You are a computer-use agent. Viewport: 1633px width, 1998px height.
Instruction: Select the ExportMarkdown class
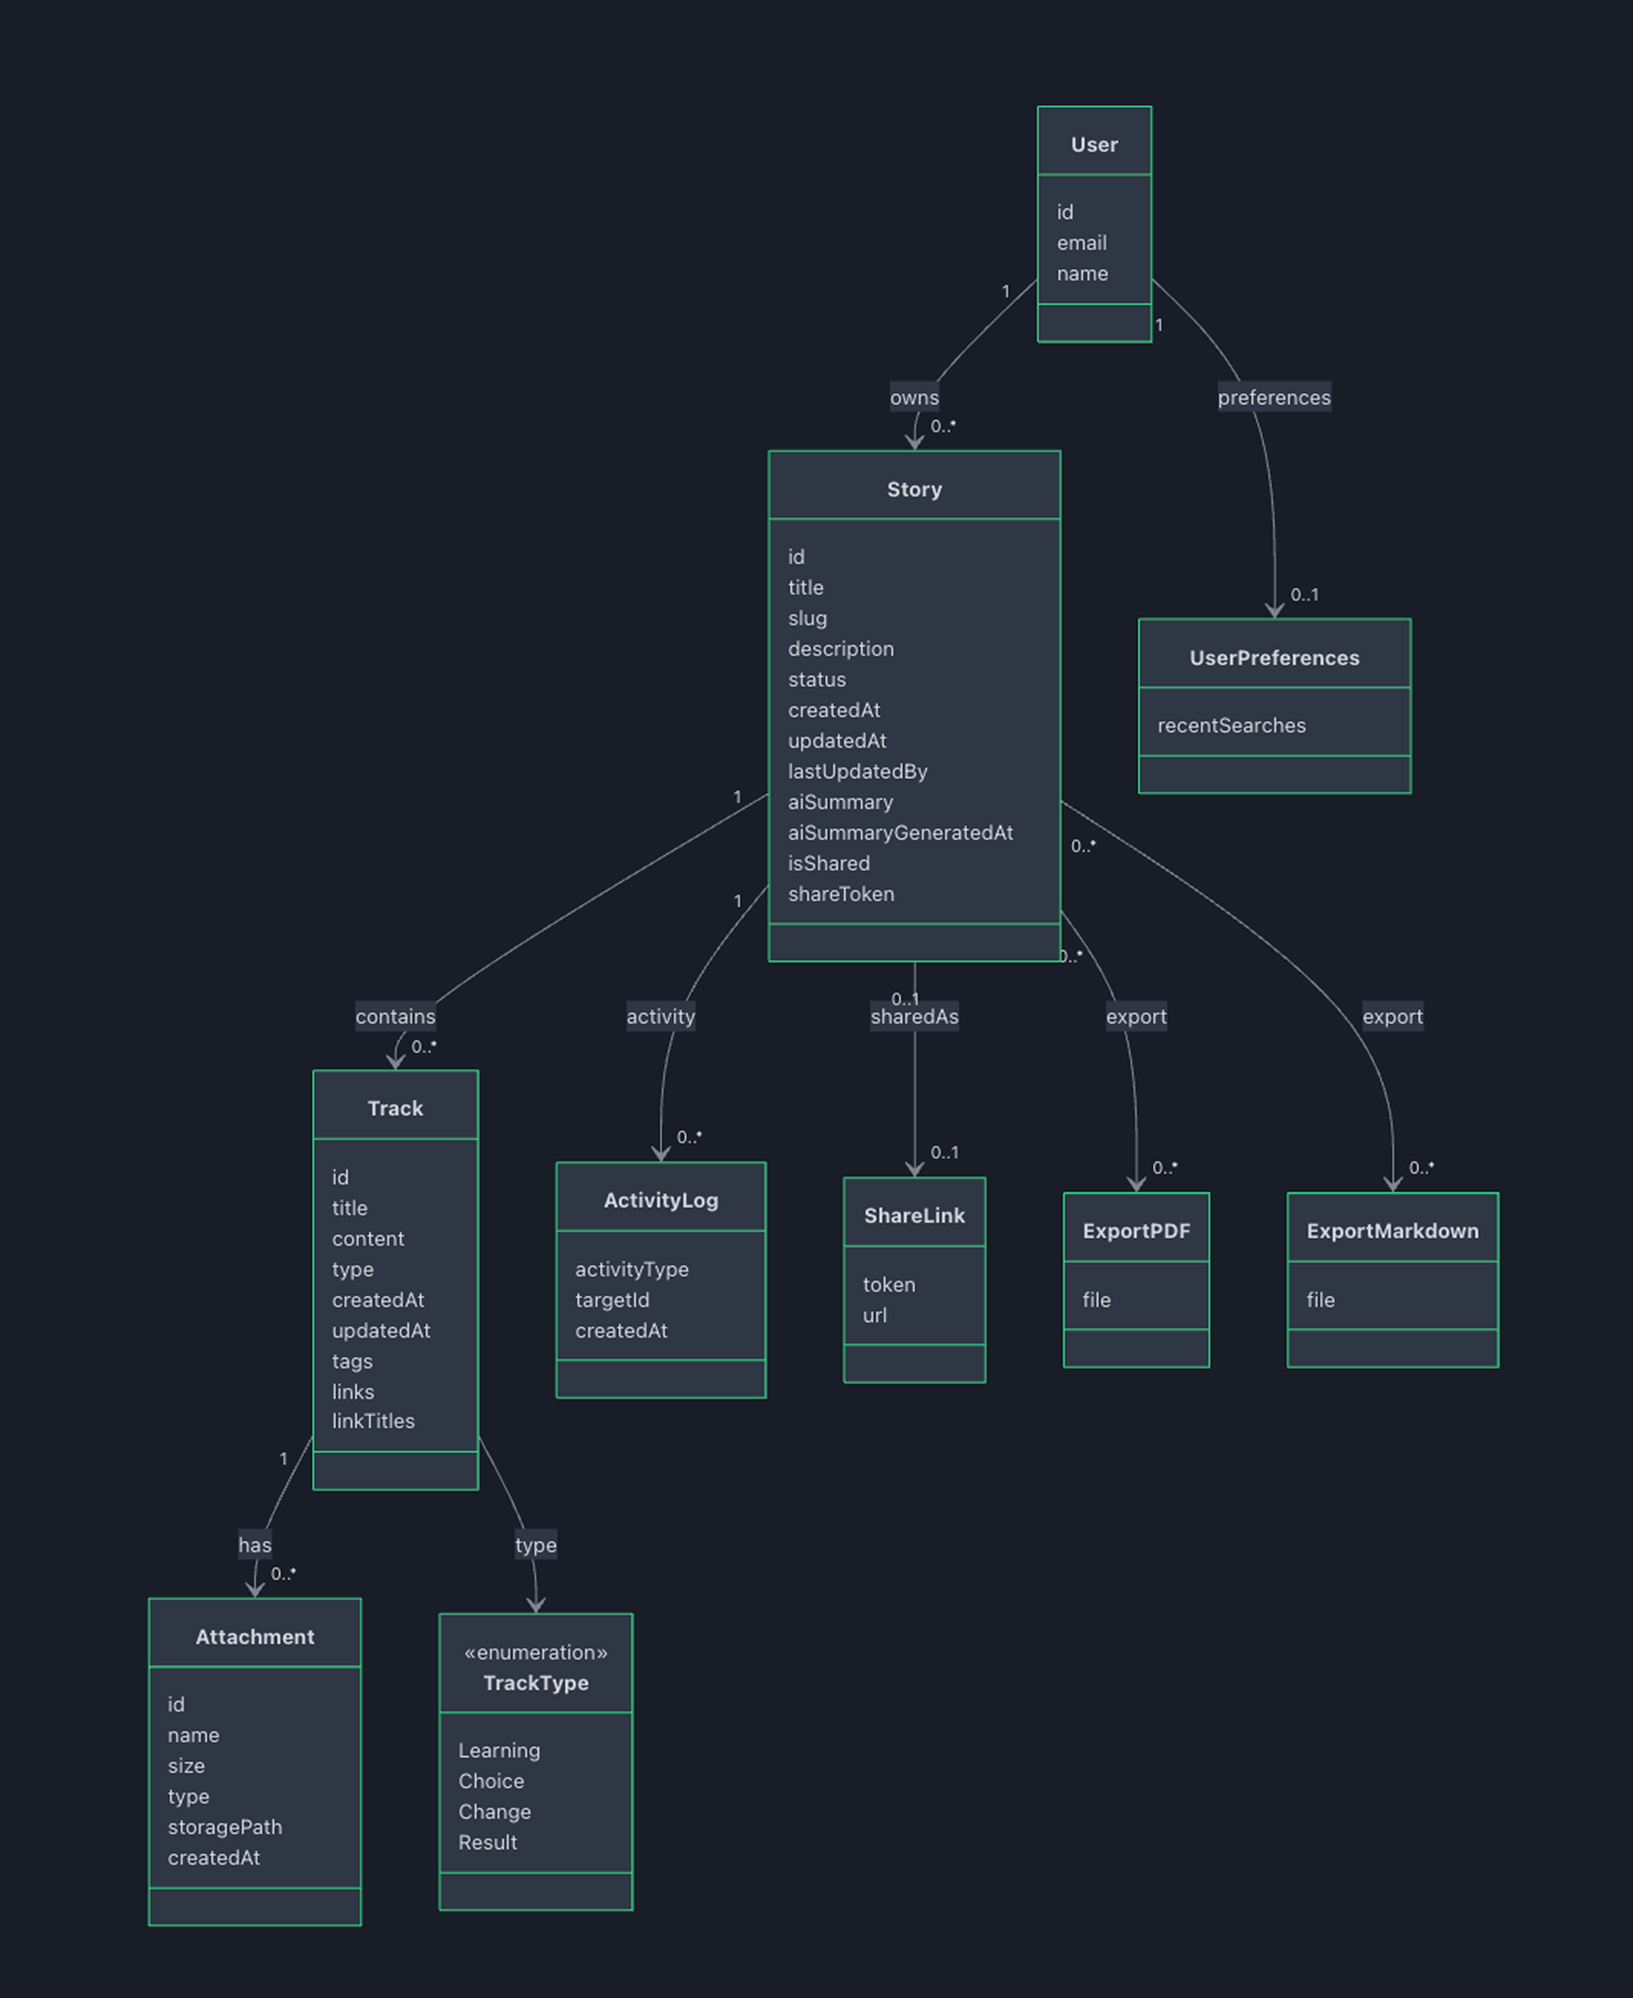click(1392, 1230)
